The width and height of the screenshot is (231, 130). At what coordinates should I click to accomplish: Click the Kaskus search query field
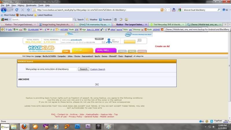click(x=51, y=69)
